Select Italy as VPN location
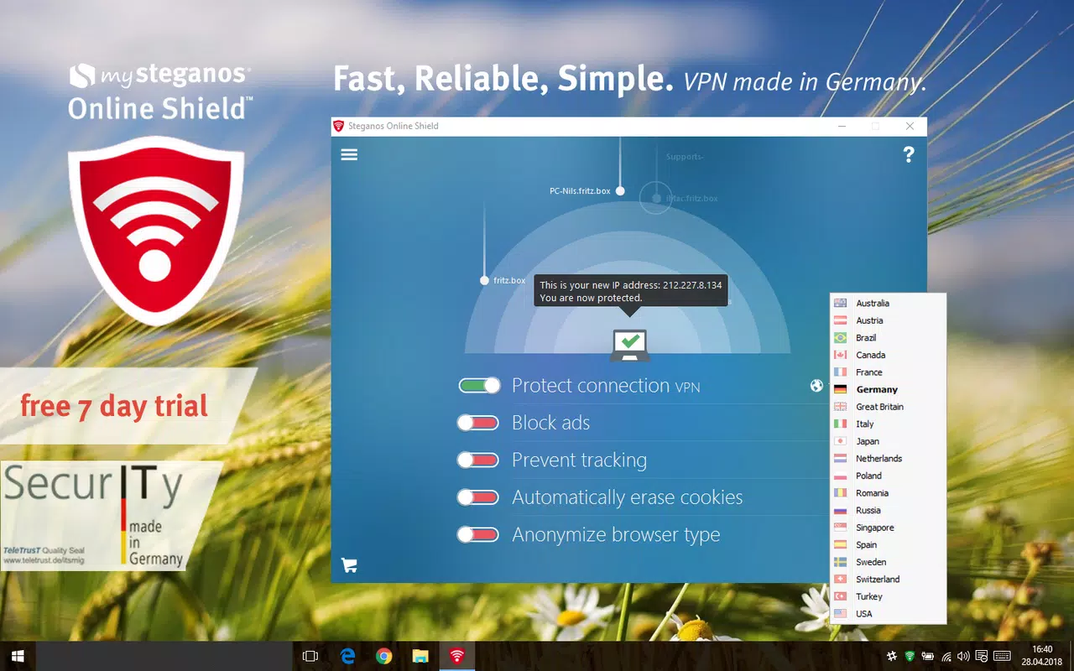Viewport: 1074px width, 671px height. click(888, 424)
